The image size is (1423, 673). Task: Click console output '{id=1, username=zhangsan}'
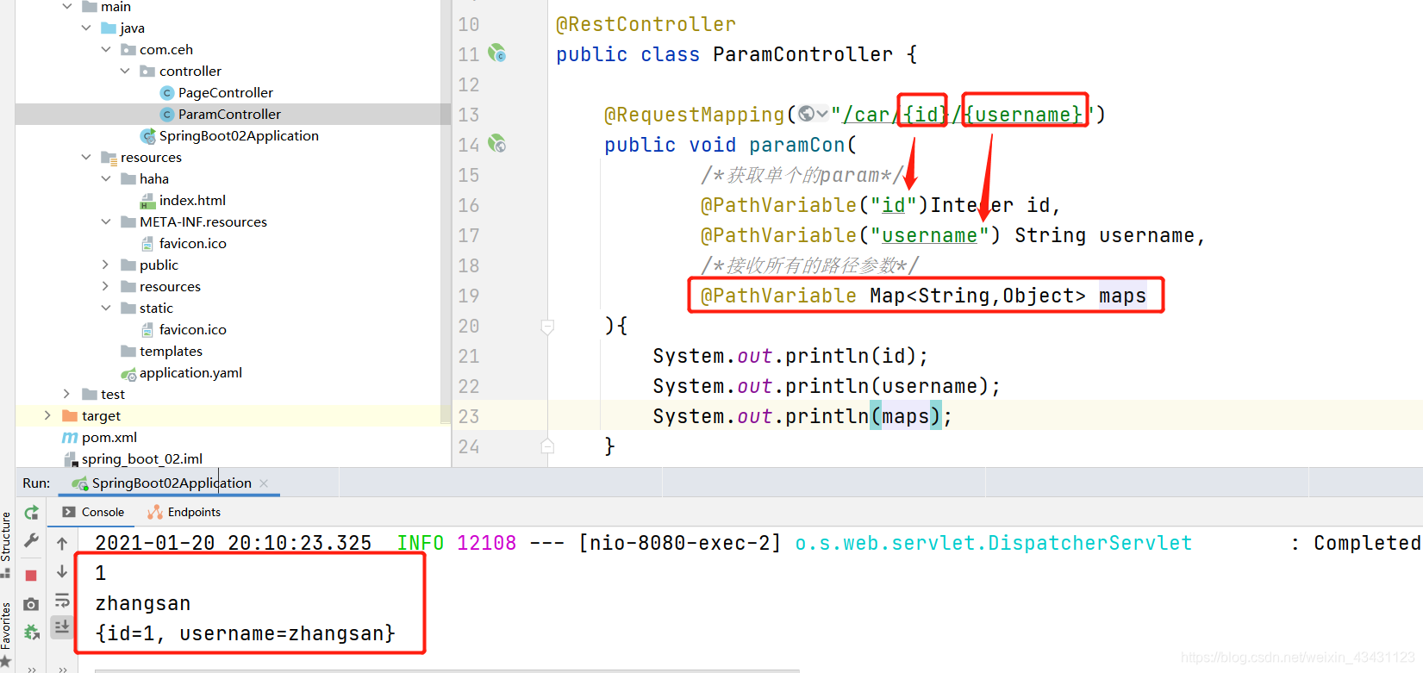(246, 633)
